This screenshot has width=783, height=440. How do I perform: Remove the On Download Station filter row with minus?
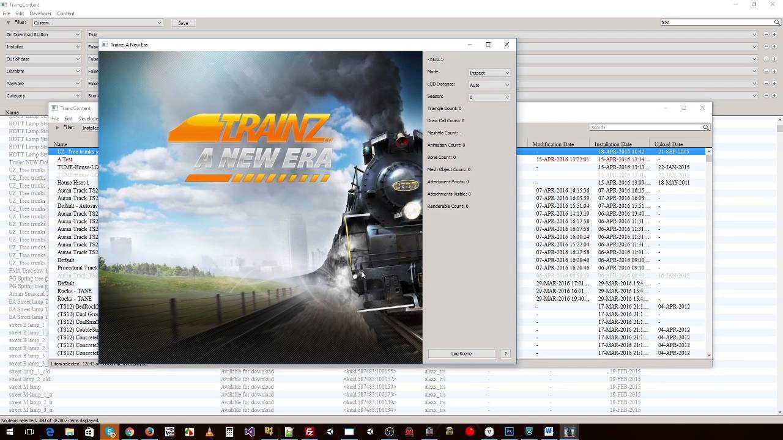(766, 35)
